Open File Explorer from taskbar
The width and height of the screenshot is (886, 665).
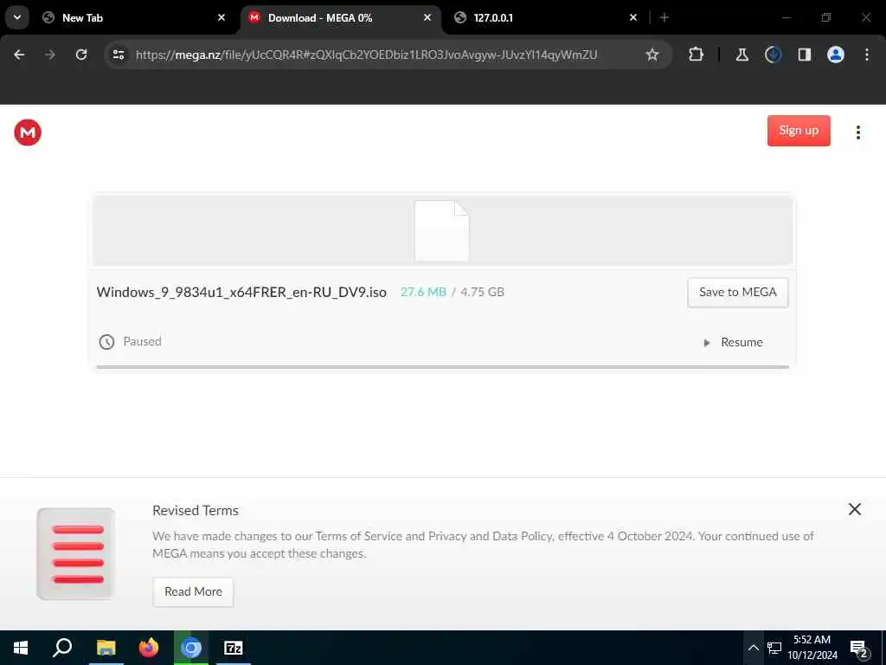pos(106,648)
